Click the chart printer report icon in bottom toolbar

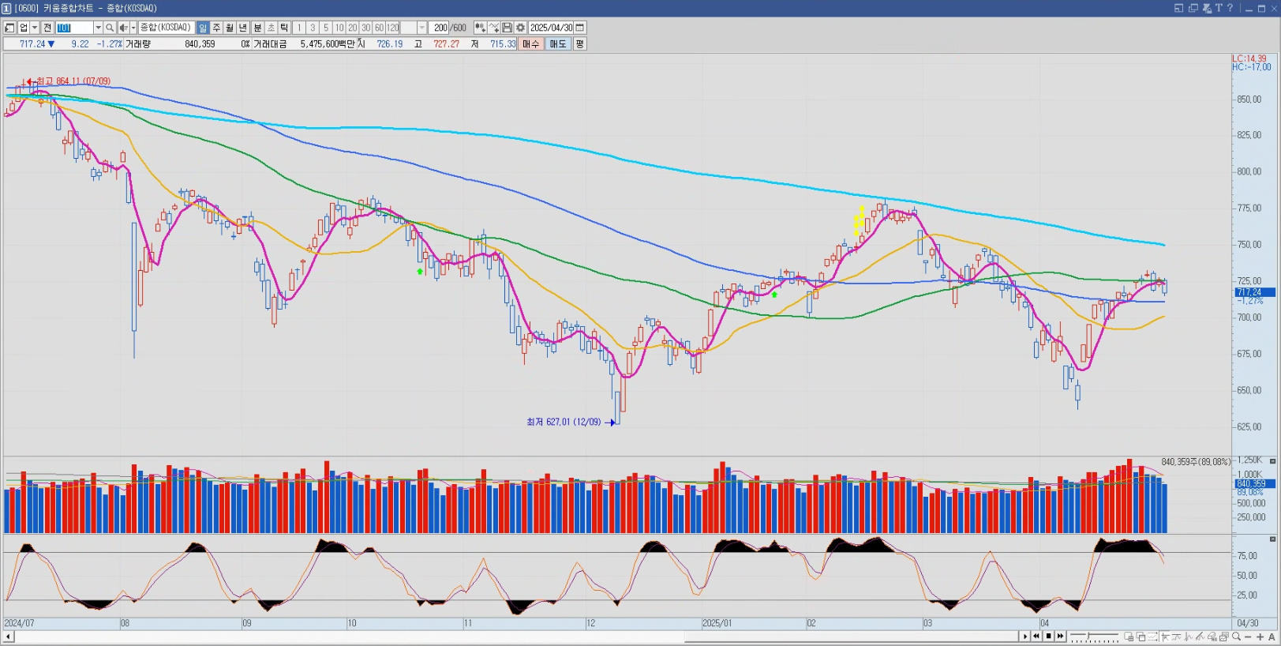pos(1212,637)
